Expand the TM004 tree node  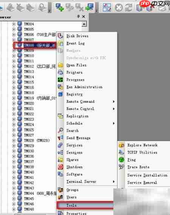[14, 24]
